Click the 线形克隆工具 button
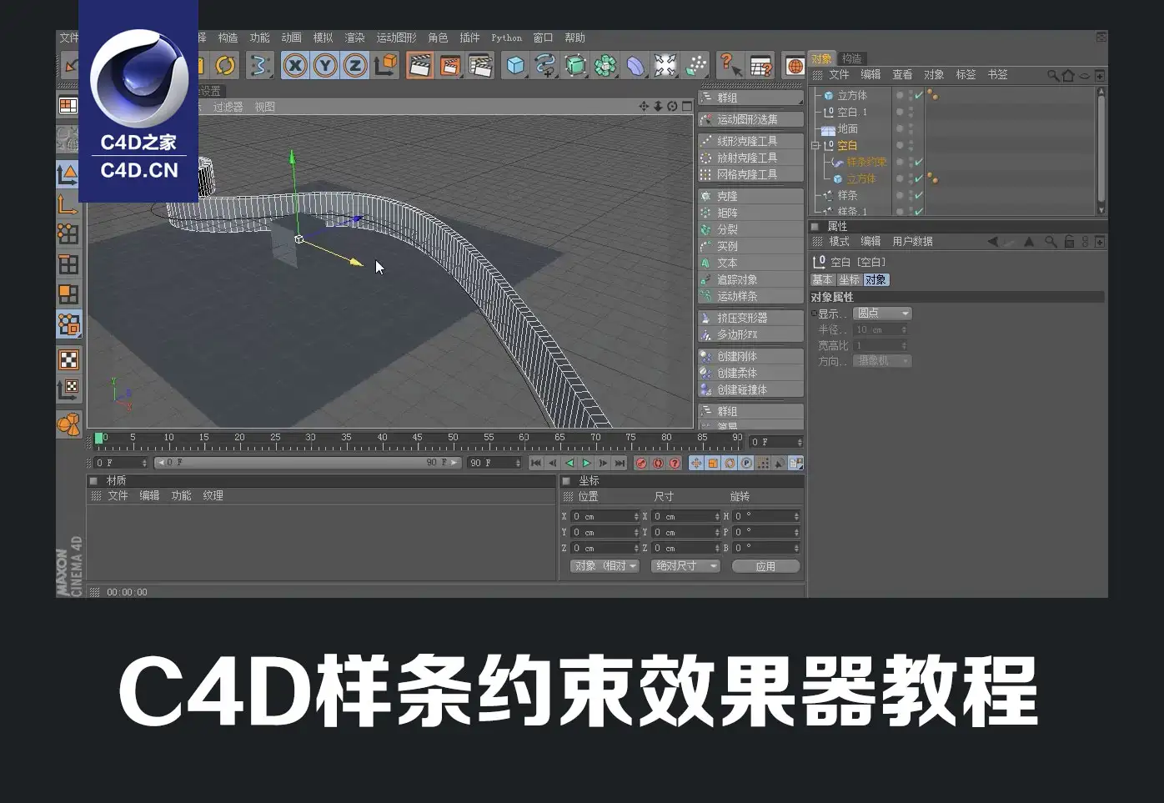The width and height of the screenshot is (1164, 803). [x=750, y=141]
